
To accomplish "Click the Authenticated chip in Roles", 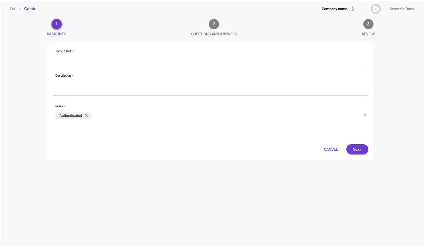I will pos(70,115).
